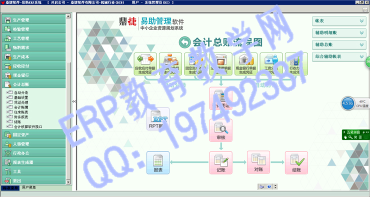Expand the 辅助明细账 panel

pyautogui.click(x=339, y=33)
